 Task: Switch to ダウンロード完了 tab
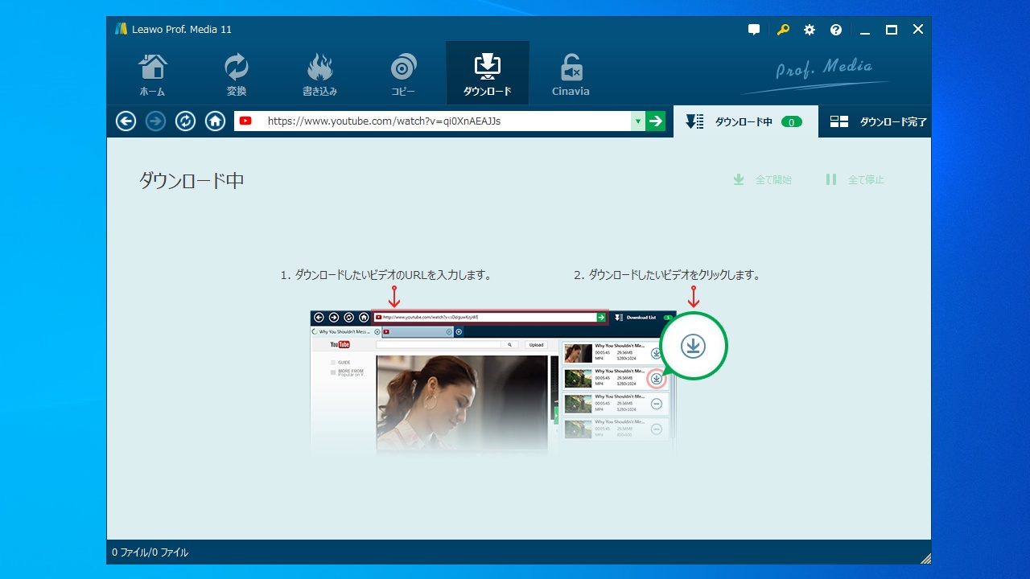(x=875, y=121)
